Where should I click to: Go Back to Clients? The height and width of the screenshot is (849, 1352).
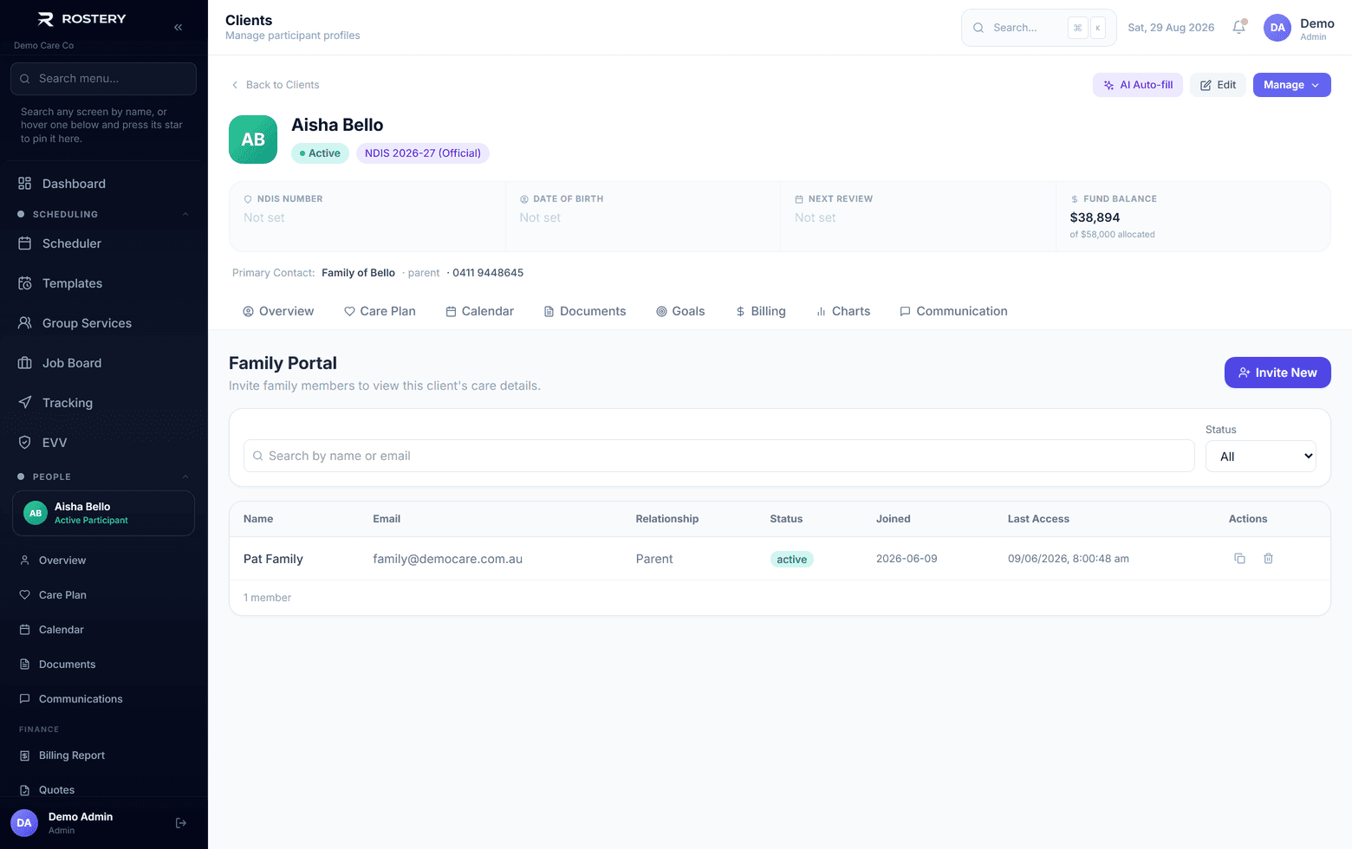(275, 85)
